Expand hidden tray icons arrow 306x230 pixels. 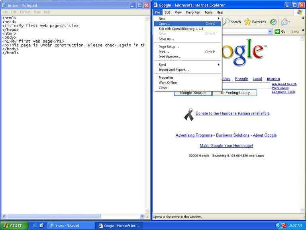coord(278,226)
